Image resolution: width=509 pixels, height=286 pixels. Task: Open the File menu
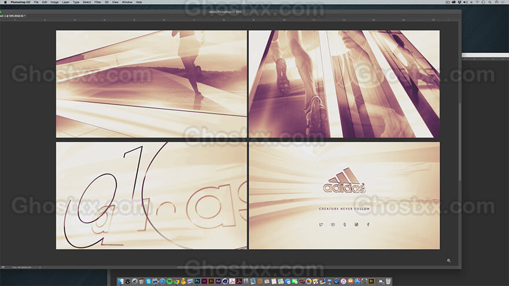tap(36, 2)
